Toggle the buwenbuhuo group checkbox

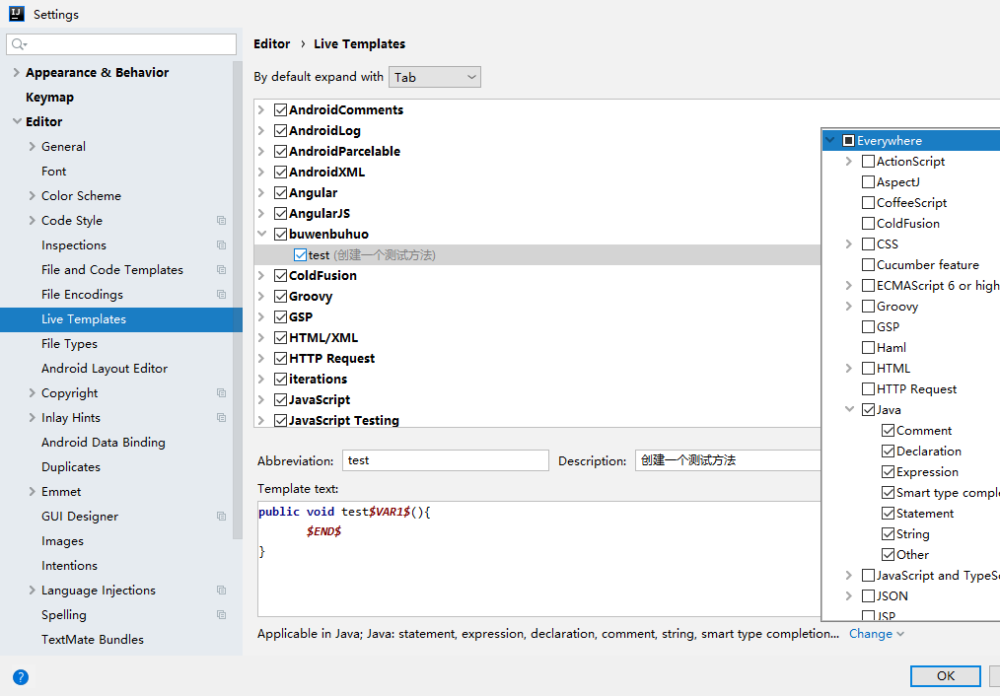[281, 234]
